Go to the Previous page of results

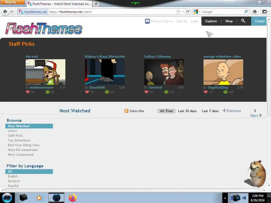pos(232,111)
